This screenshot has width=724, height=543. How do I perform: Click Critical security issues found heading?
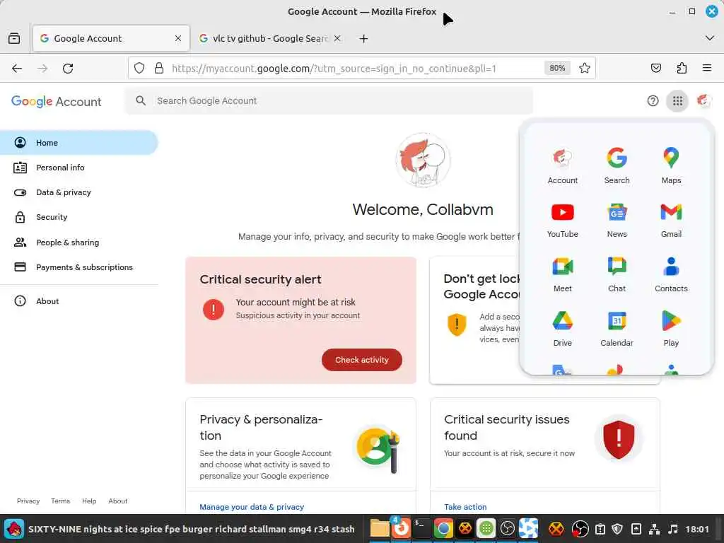pos(506,428)
